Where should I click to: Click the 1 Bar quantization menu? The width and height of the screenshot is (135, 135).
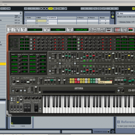[x=61, y=8]
